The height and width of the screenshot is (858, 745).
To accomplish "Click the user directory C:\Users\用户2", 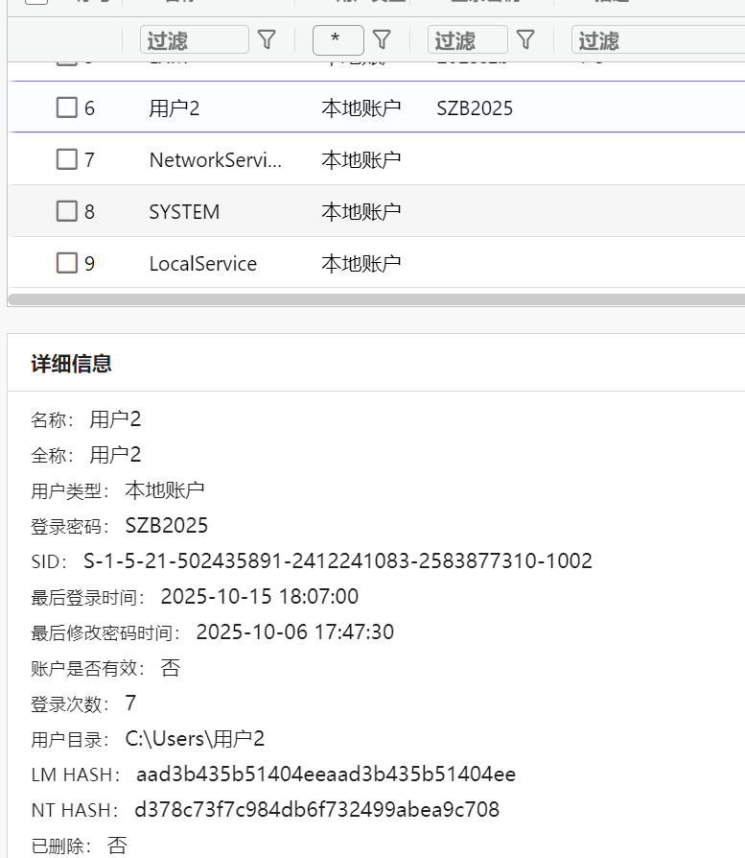I will 195,739.
